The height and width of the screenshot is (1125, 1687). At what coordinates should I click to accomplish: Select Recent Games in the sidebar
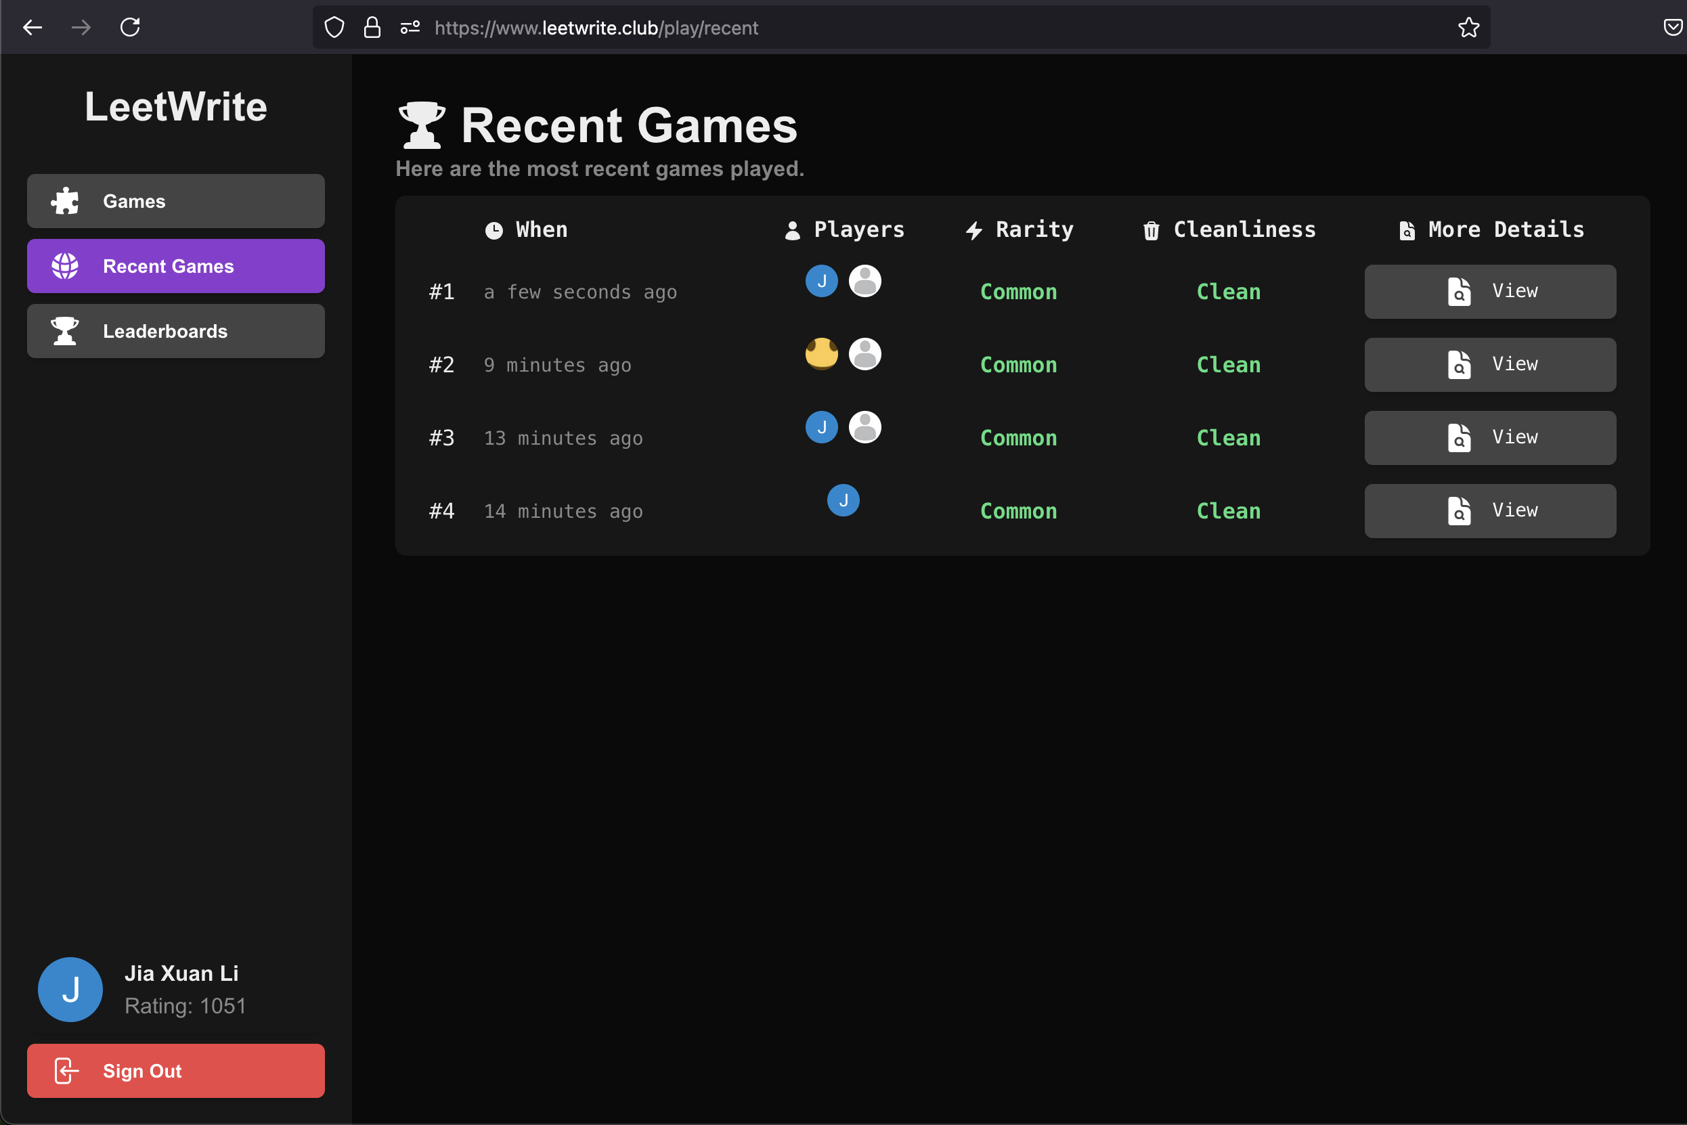pyautogui.click(x=176, y=266)
